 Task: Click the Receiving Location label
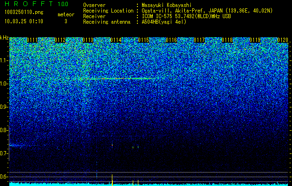tap(108, 11)
